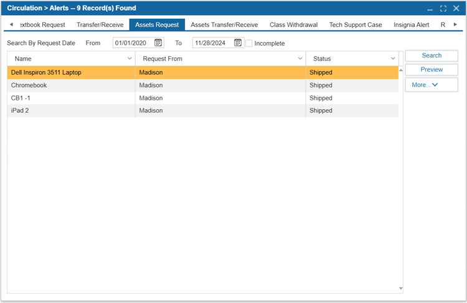Click the Search button

(x=432, y=55)
